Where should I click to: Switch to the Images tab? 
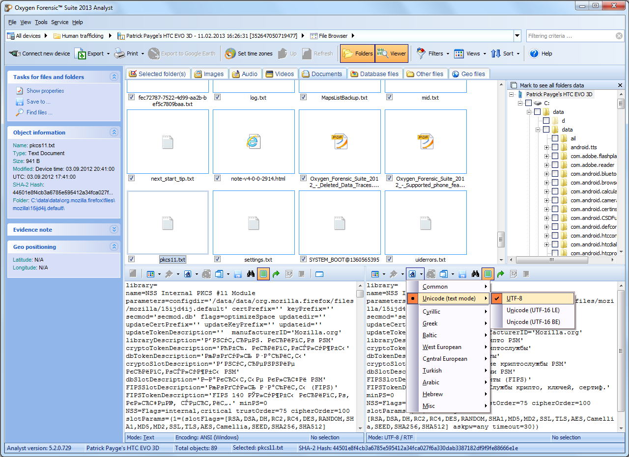click(x=209, y=74)
